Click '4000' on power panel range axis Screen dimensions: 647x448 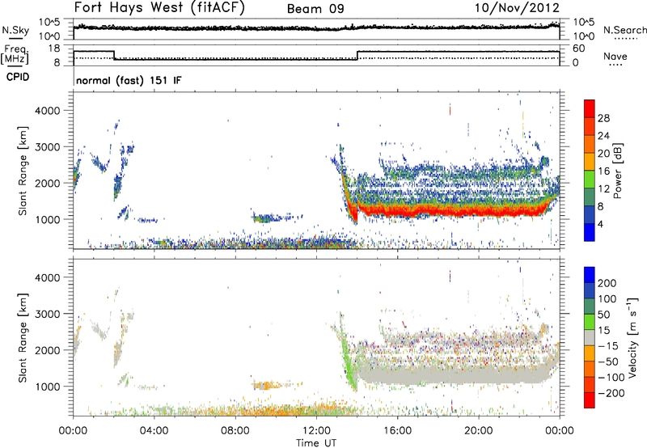coord(47,111)
